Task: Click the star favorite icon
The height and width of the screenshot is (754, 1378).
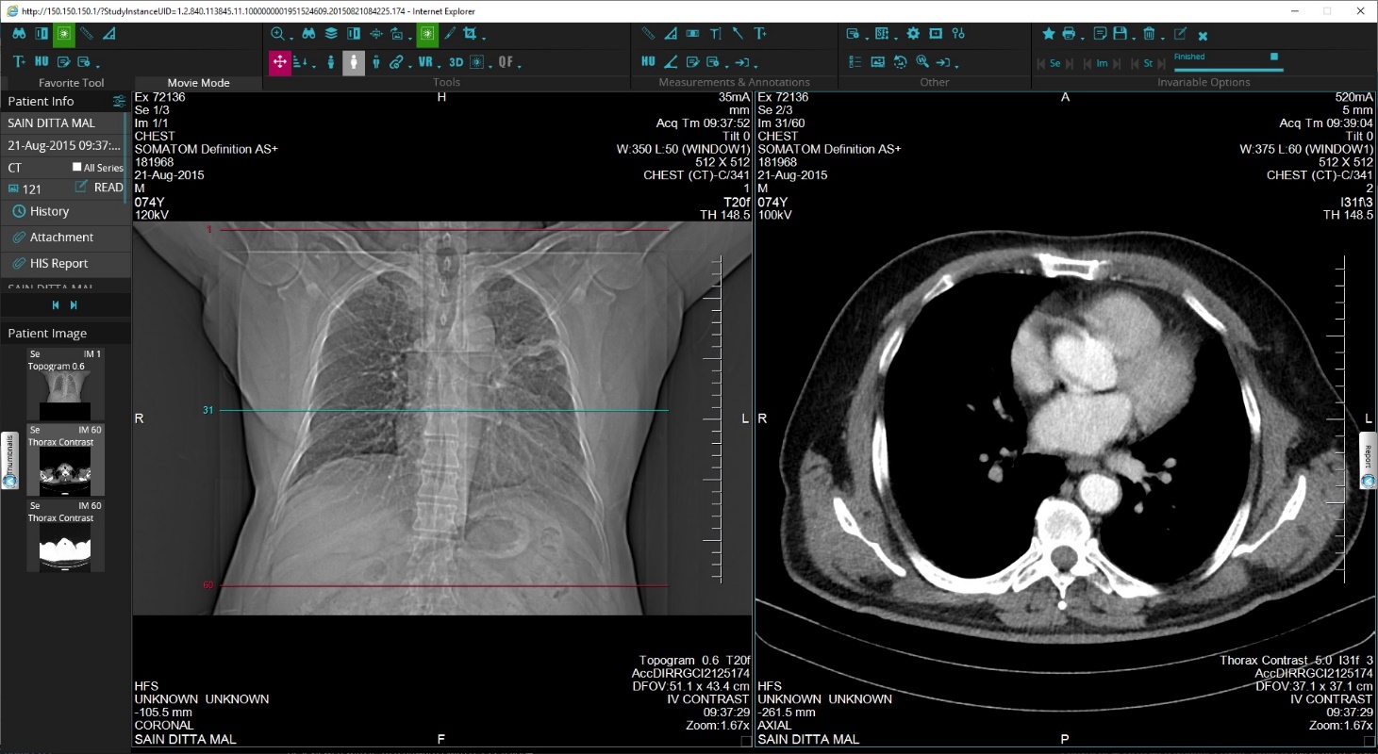Action: tap(1049, 33)
